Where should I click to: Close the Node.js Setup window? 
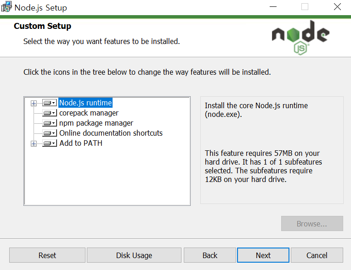(337, 7)
